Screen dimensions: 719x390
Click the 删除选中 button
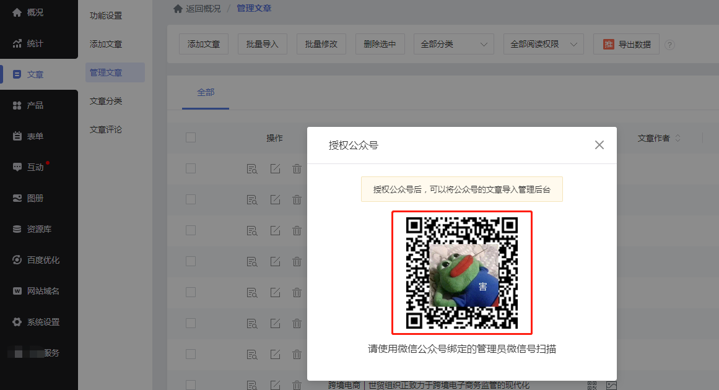tap(380, 44)
